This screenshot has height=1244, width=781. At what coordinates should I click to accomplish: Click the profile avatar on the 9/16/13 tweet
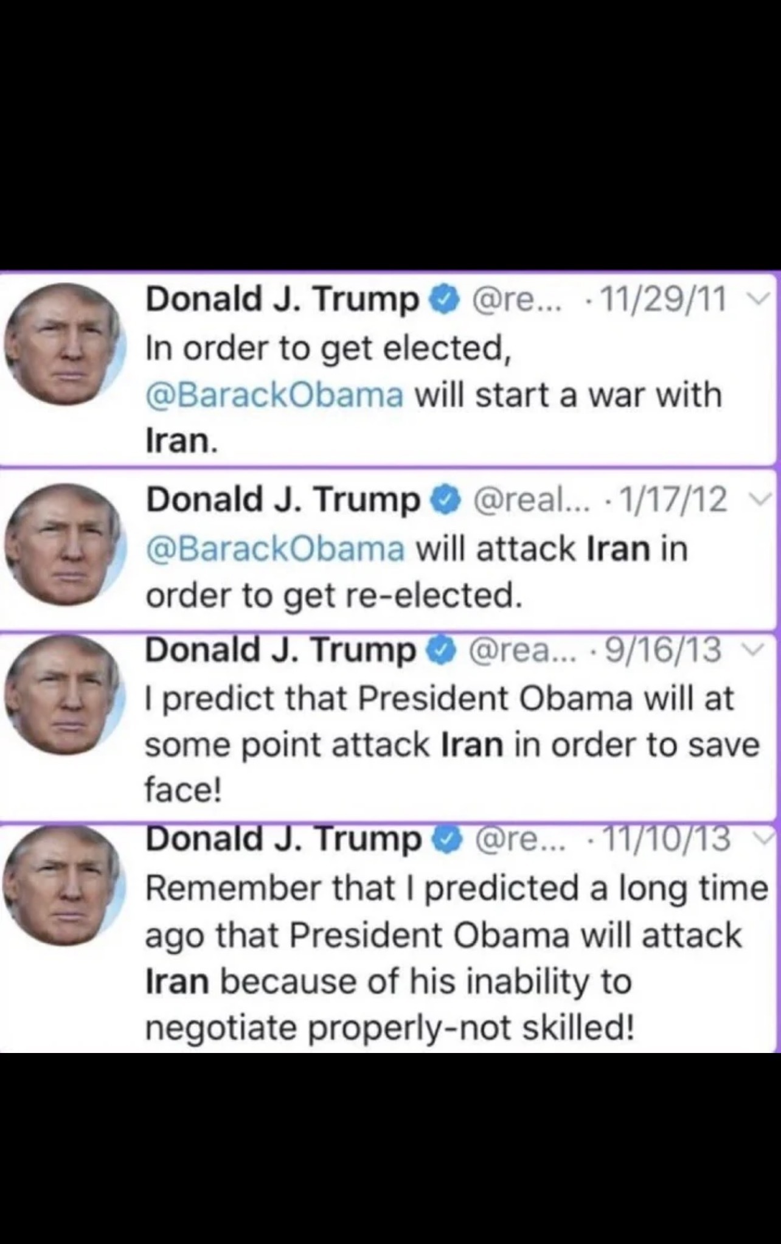click(x=64, y=694)
